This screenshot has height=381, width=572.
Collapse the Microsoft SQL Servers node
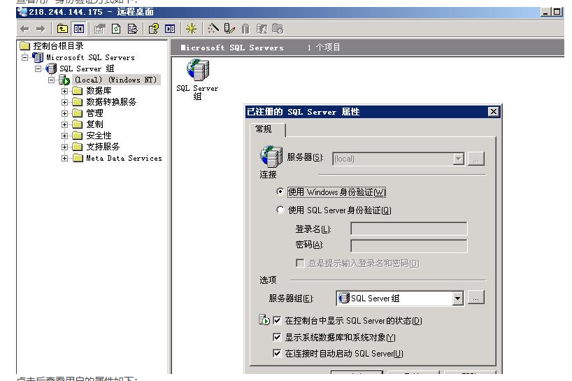(25, 57)
